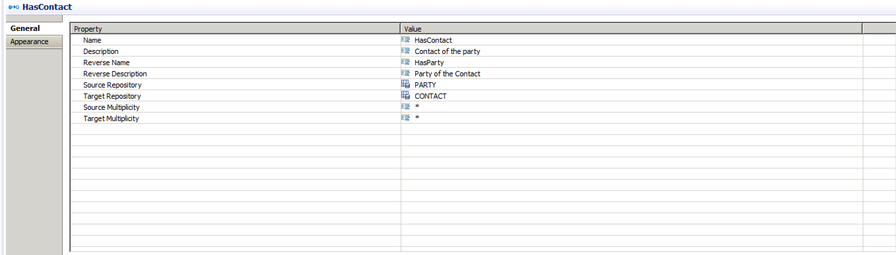Select the Reverse Name property label
The width and height of the screenshot is (896, 255).
(107, 63)
